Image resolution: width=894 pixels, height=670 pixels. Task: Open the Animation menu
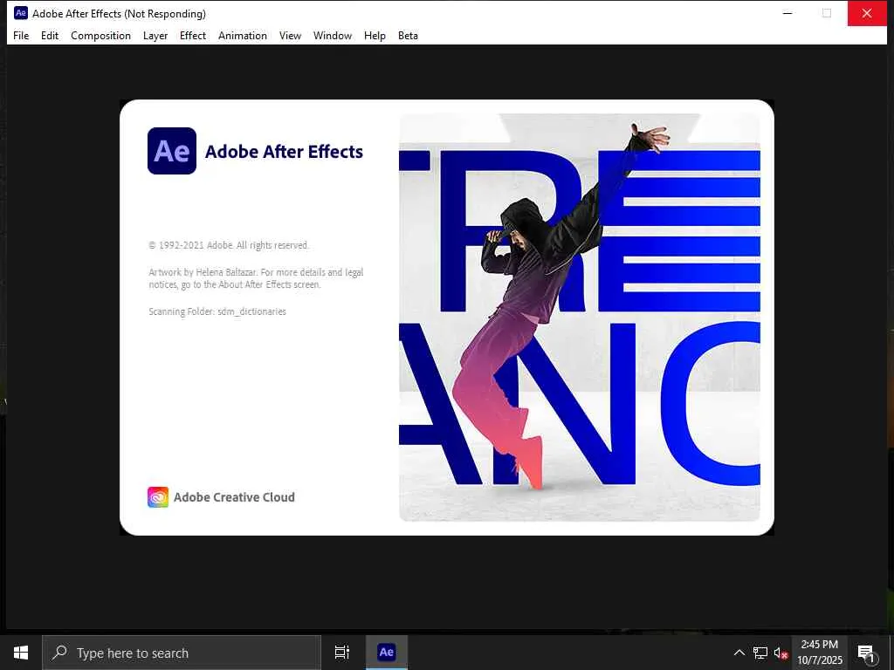[x=243, y=35]
